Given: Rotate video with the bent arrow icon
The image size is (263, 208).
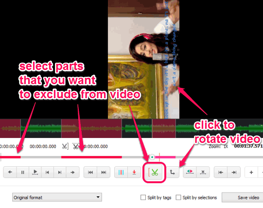Looking at the screenshot, I should (173, 172).
